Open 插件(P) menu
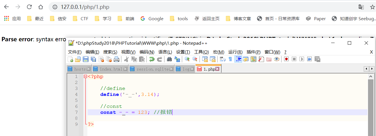Viewport: 376px width, 136px height. [254, 52]
